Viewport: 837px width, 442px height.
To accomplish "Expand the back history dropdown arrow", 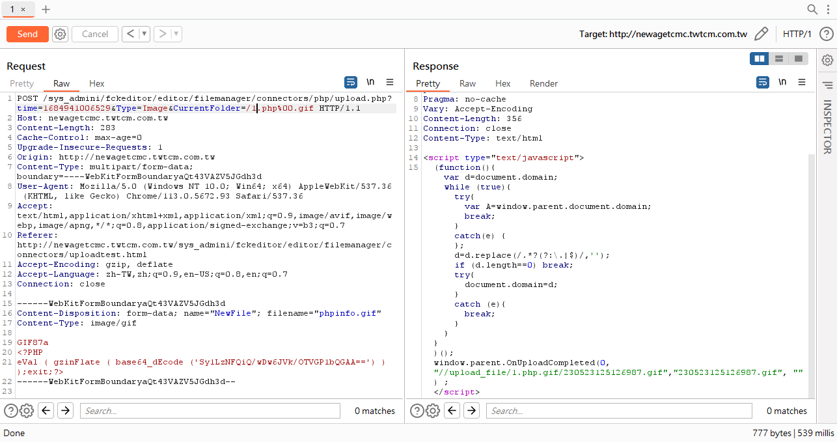I will pyautogui.click(x=144, y=34).
